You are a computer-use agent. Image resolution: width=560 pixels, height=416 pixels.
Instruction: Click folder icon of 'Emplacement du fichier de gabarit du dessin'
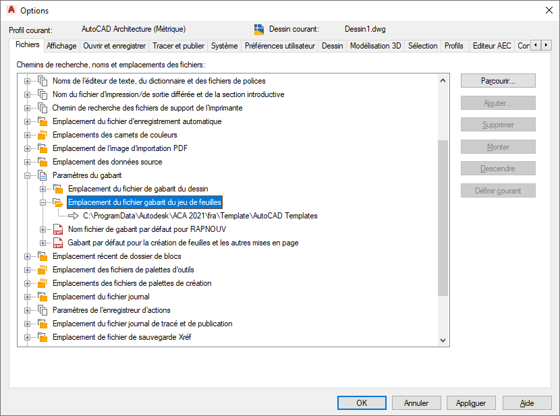[x=58, y=189]
